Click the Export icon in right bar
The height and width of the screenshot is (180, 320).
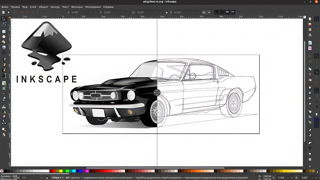pyautogui.click(x=310, y=48)
